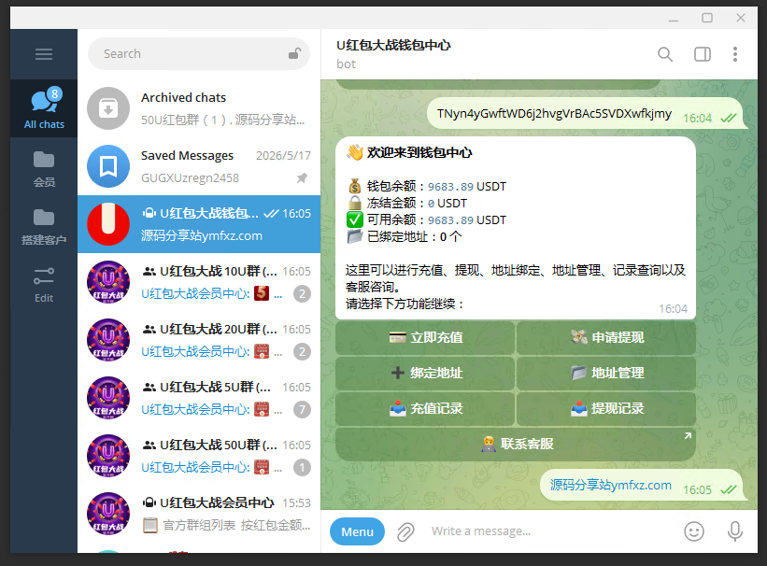Click the lock icon in search bar
This screenshot has width=767, height=566.
294,53
